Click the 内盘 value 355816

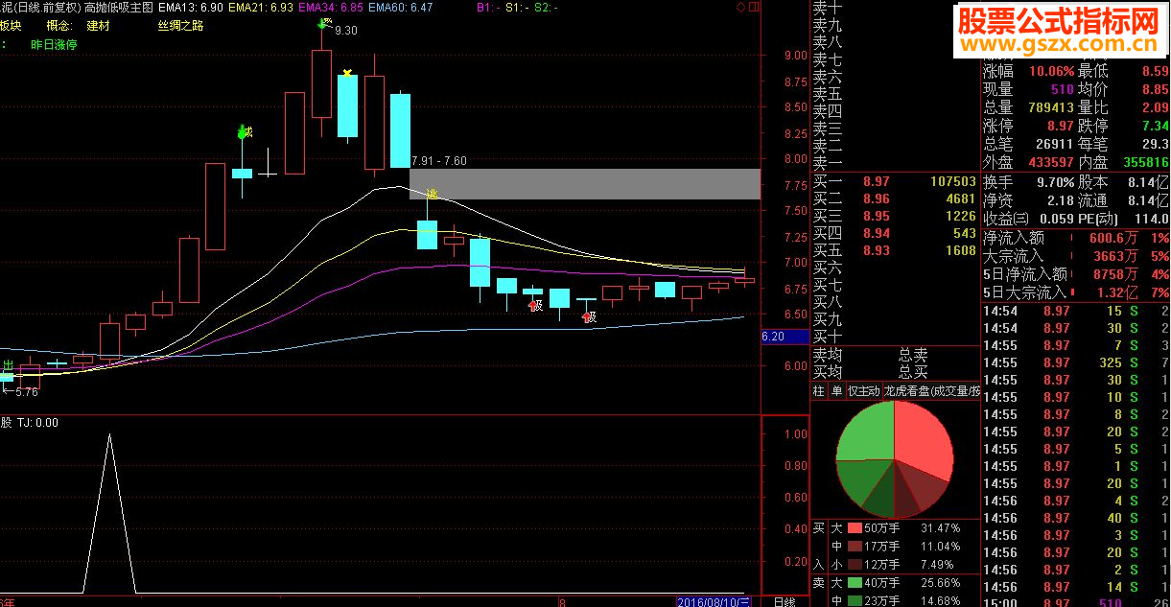(x=1146, y=162)
